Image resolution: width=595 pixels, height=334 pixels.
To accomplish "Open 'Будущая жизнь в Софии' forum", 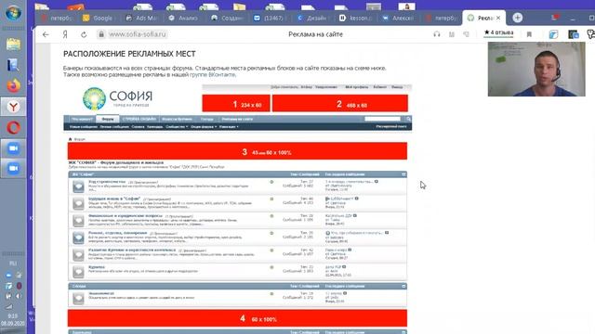I will click(x=114, y=199).
